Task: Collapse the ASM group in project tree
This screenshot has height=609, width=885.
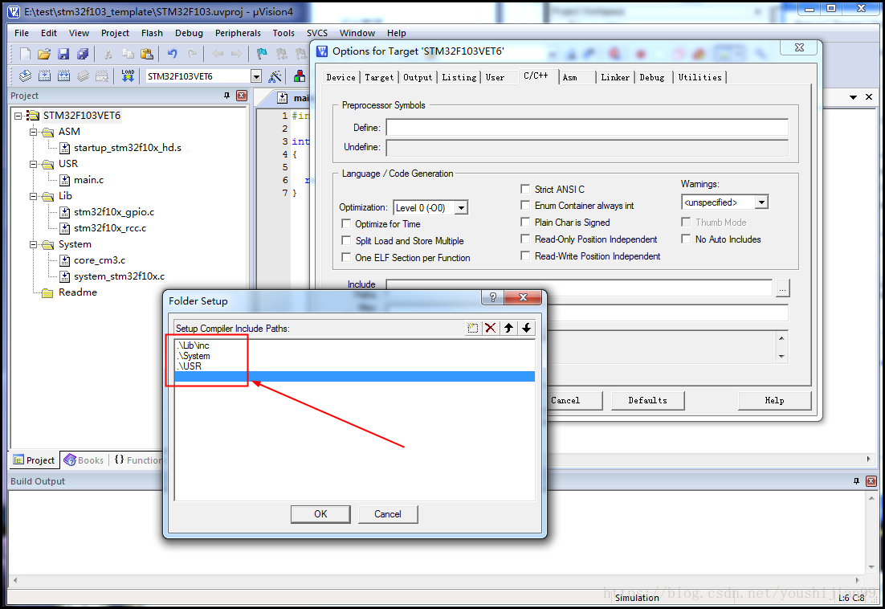Action: [x=33, y=132]
